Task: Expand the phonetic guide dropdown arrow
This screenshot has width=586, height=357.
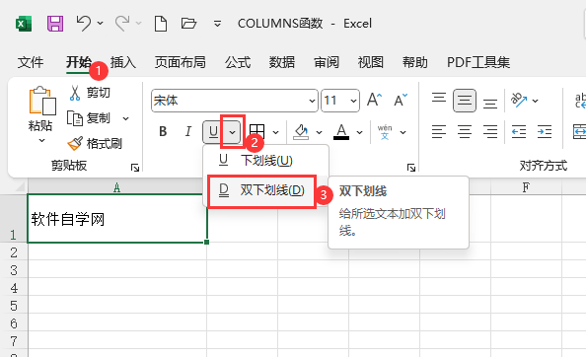Action: tap(403, 132)
